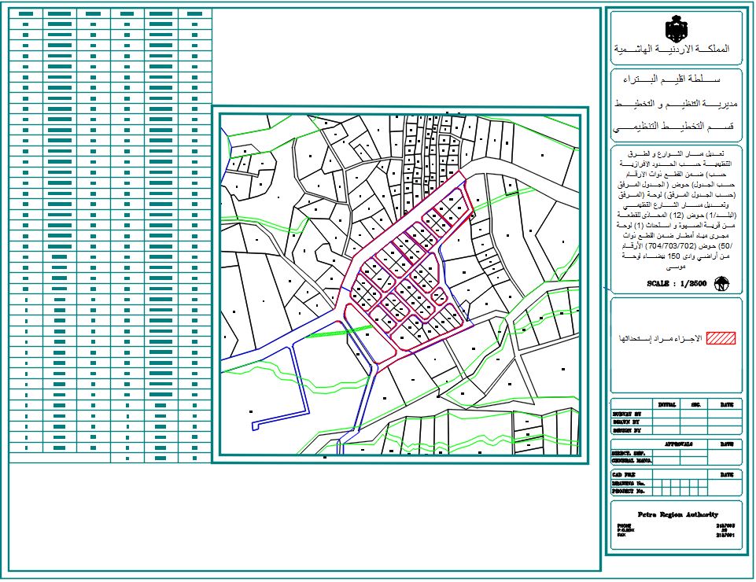This screenshot has width=756, height=582.
Task: Click the FAX label in contact box
Action: tap(621, 536)
